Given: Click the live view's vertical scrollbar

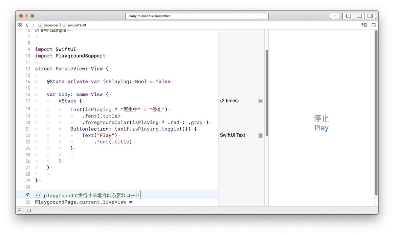Looking at the screenshot, I should (376, 113).
